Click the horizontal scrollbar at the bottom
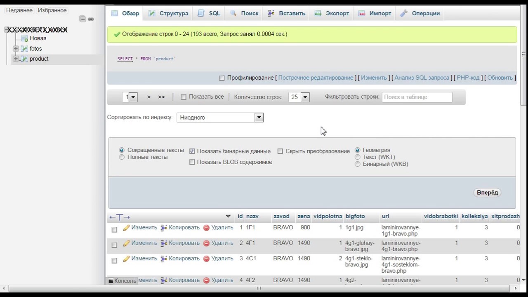 [259, 288]
